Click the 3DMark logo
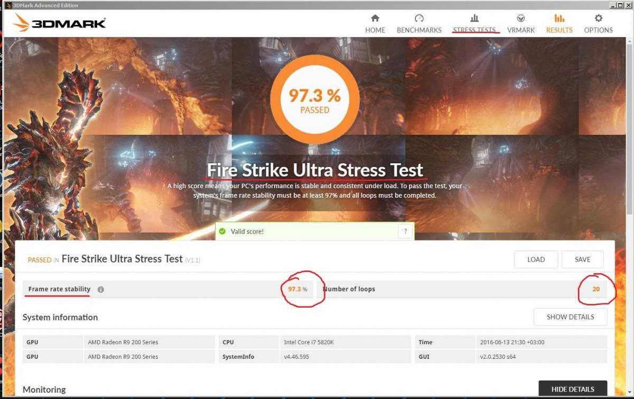Viewport: 634px width, 399px height. [x=59, y=23]
